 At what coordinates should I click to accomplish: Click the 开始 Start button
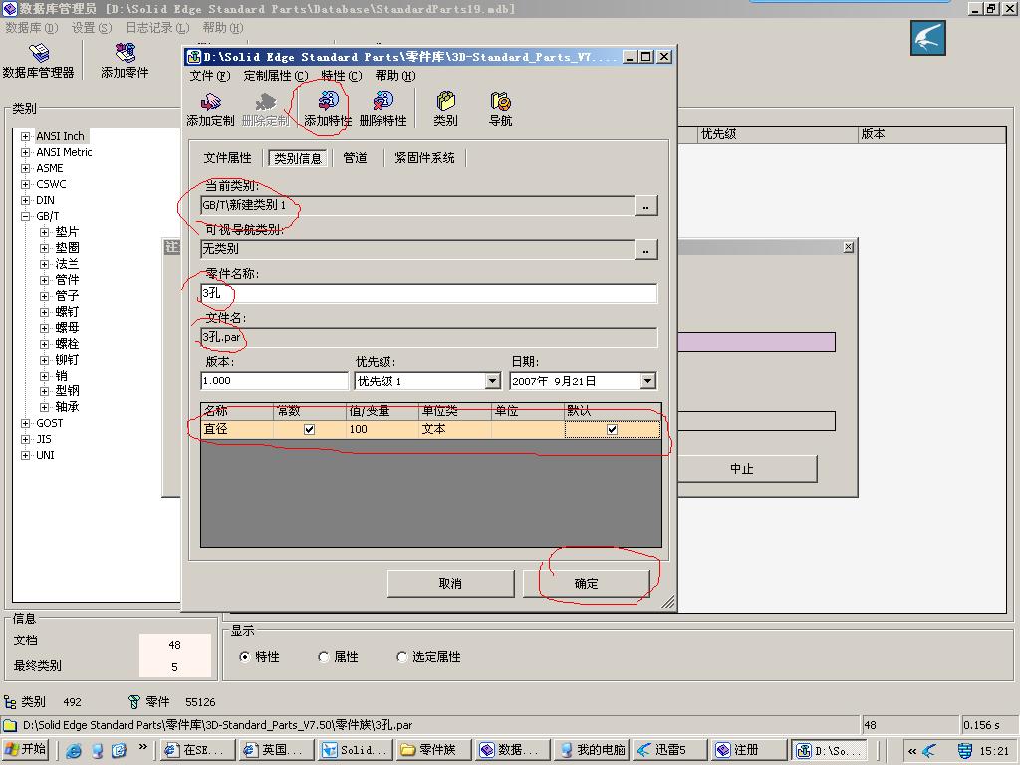27,749
